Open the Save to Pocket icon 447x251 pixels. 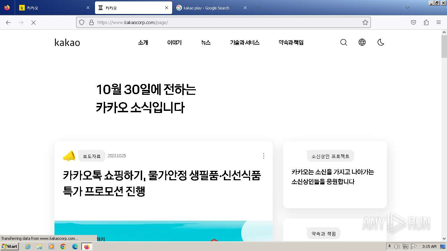[x=413, y=22]
